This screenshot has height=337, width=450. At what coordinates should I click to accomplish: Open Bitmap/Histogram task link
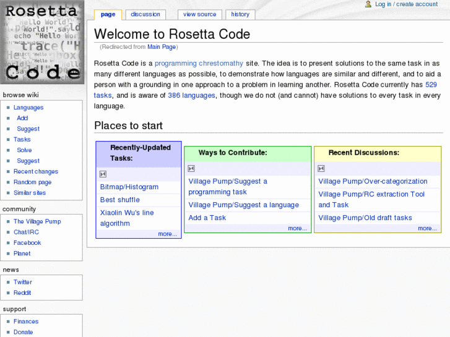[x=129, y=187]
